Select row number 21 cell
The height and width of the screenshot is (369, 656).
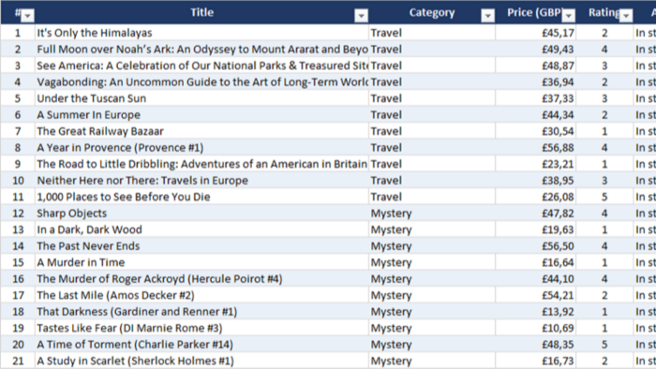[18, 361]
